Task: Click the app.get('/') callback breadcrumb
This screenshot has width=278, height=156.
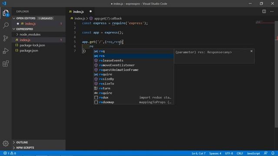Action: click(x=106, y=18)
